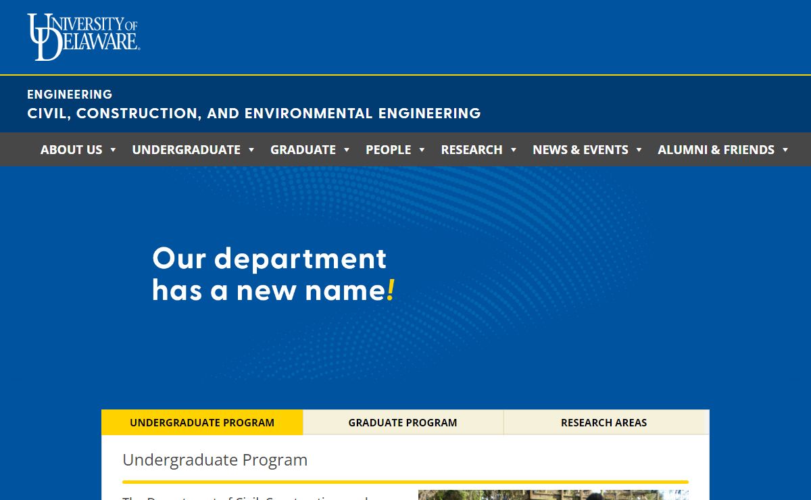This screenshot has height=500, width=811.
Task: Expand the News & Events dropdown arrow
Action: pyautogui.click(x=639, y=150)
